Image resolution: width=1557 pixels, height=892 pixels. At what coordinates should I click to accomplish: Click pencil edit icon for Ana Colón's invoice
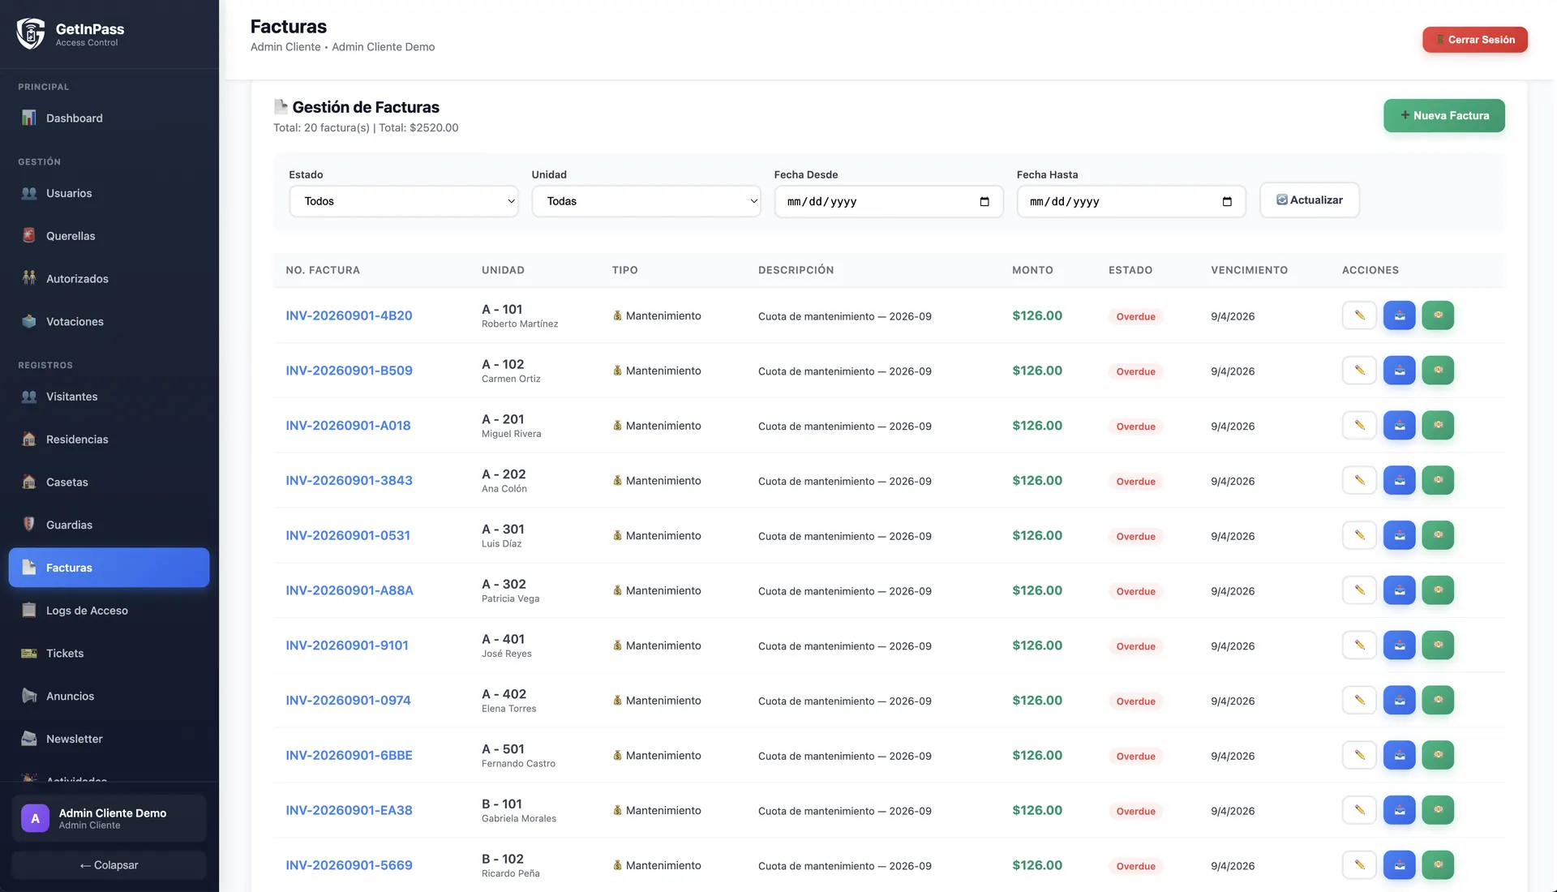click(x=1359, y=481)
